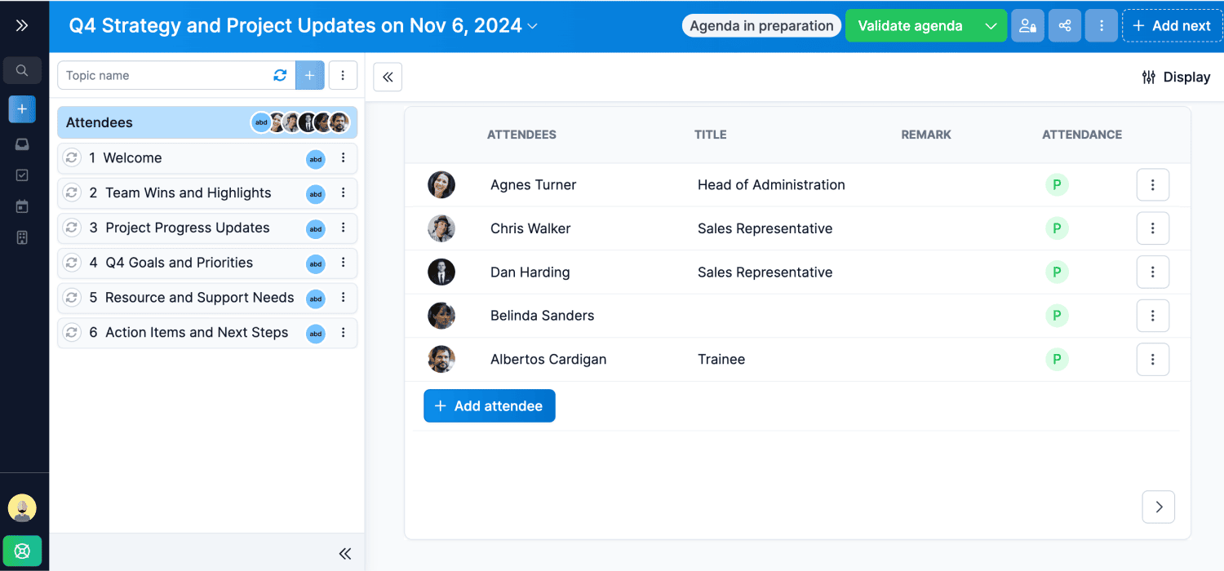This screenshot has height=571, width=1224.
Task: Click the blue abd badge on Q4 Goals topic
Action: tap(316, 263)
